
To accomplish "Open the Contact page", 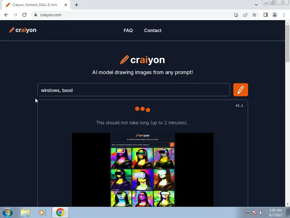I will (153, 30).
